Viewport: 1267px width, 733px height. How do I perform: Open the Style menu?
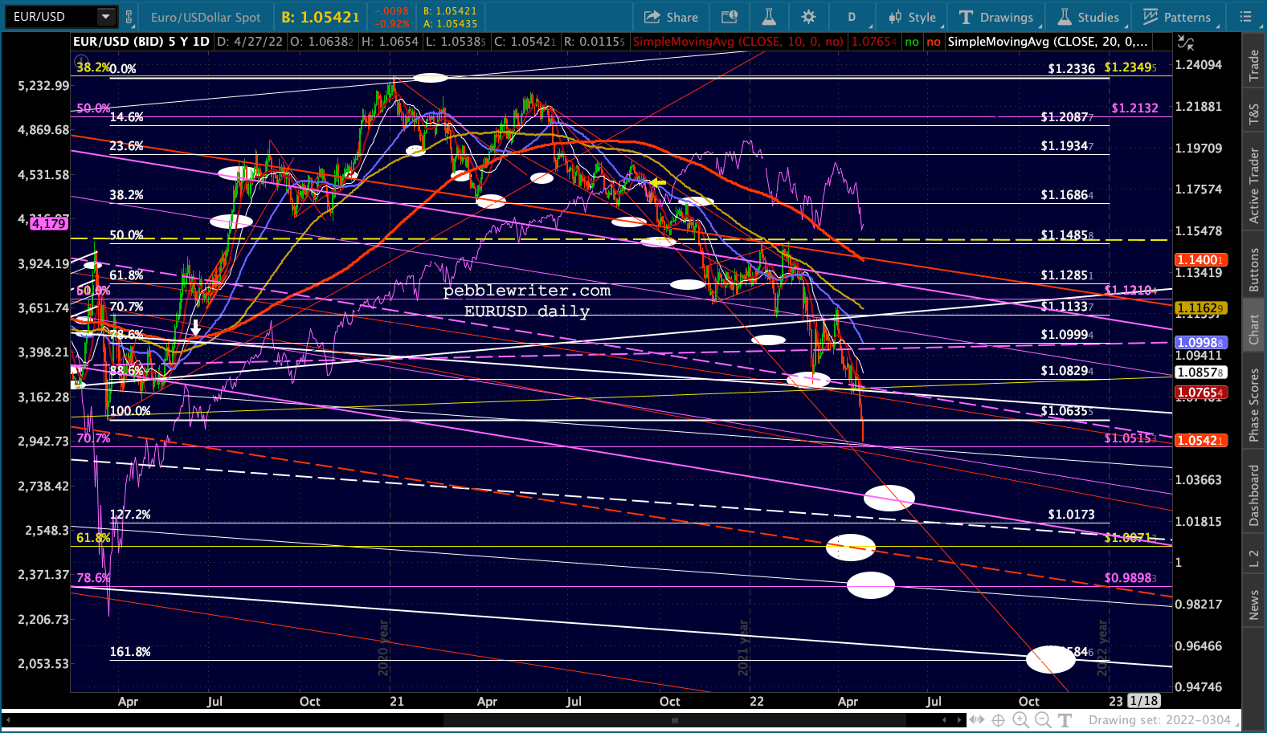tap(912, 17)
